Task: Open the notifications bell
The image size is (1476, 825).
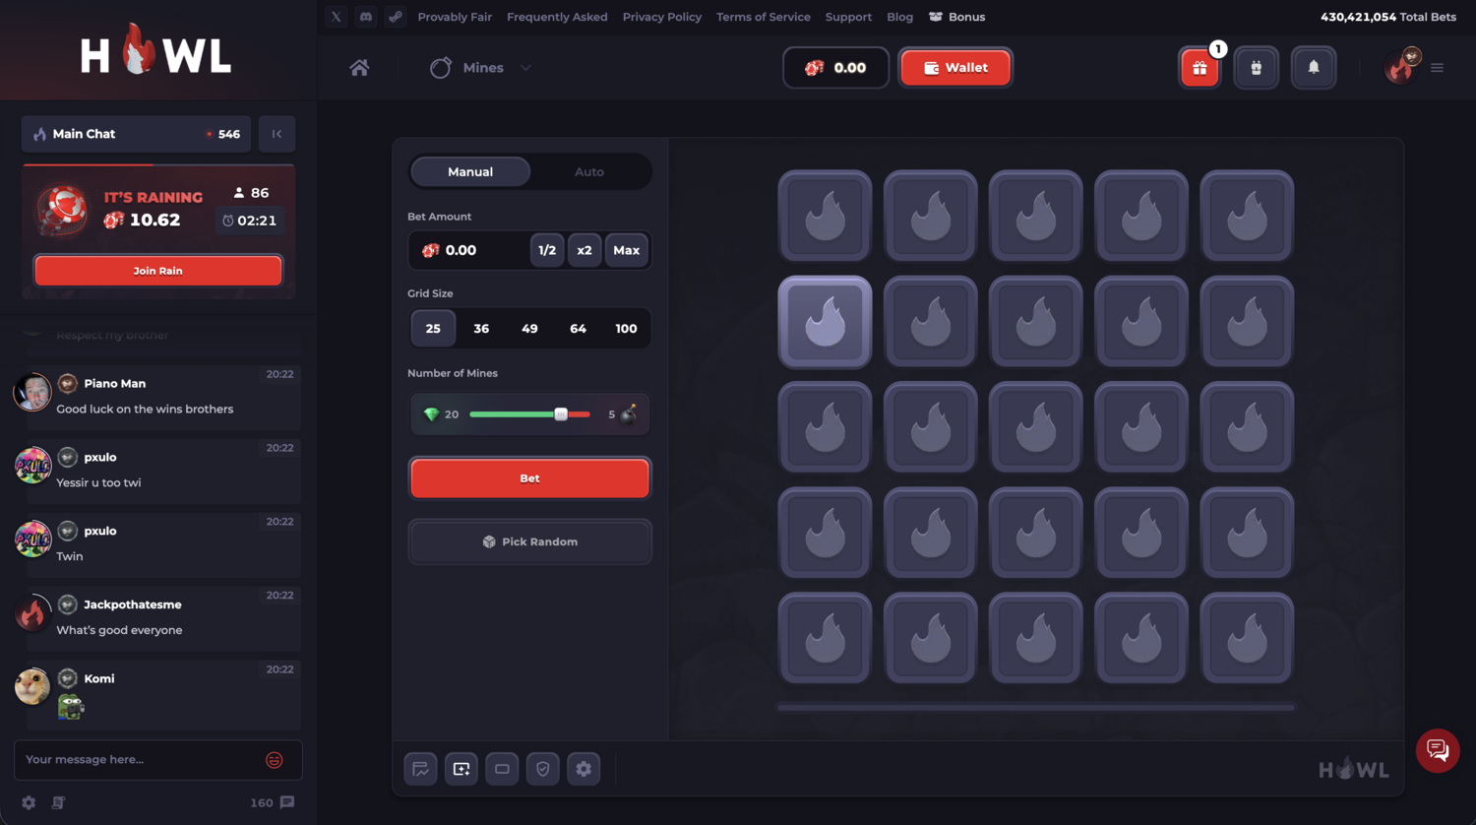Action: pyautogui.click(x=1313, y=68)
